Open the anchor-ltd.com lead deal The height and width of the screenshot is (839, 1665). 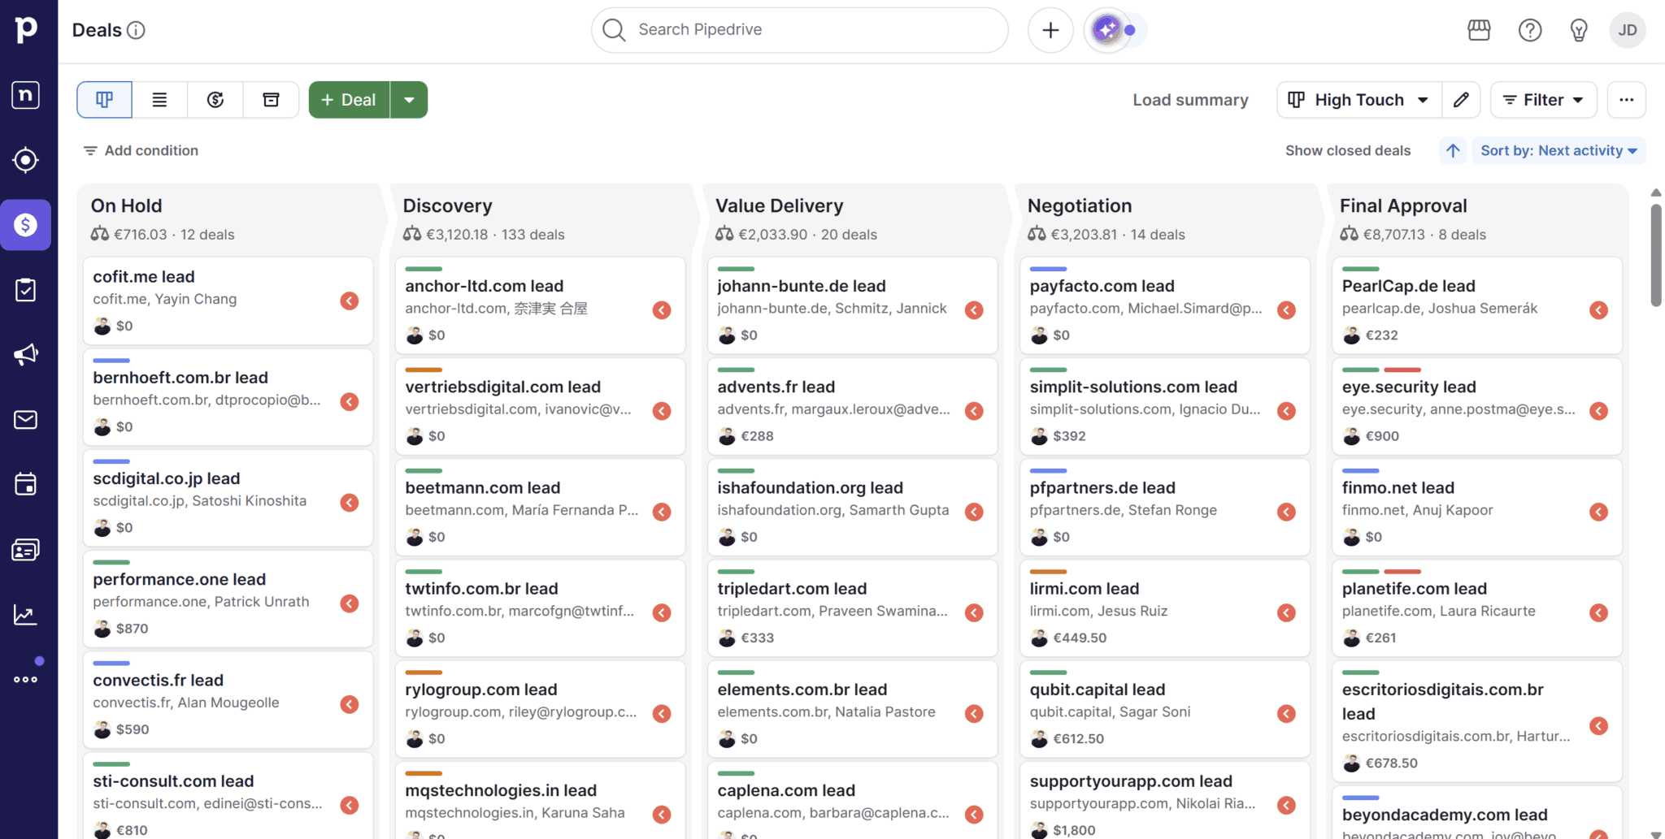coord(540,306)
